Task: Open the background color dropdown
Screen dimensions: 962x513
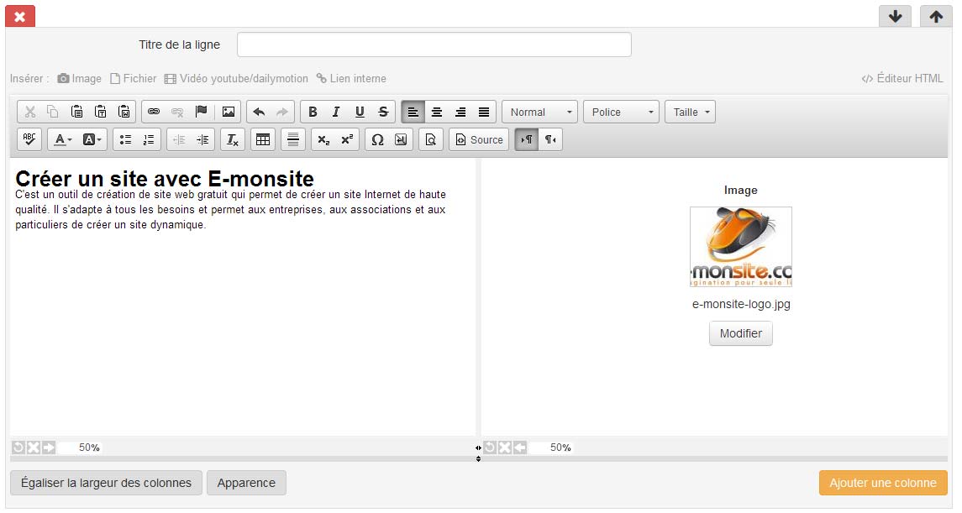Action: click(x=92, y=139)
